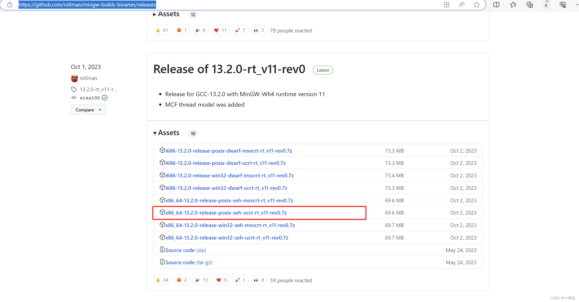Open commit ecaa196 link
The image size is (579, 302).
(90, 98)
